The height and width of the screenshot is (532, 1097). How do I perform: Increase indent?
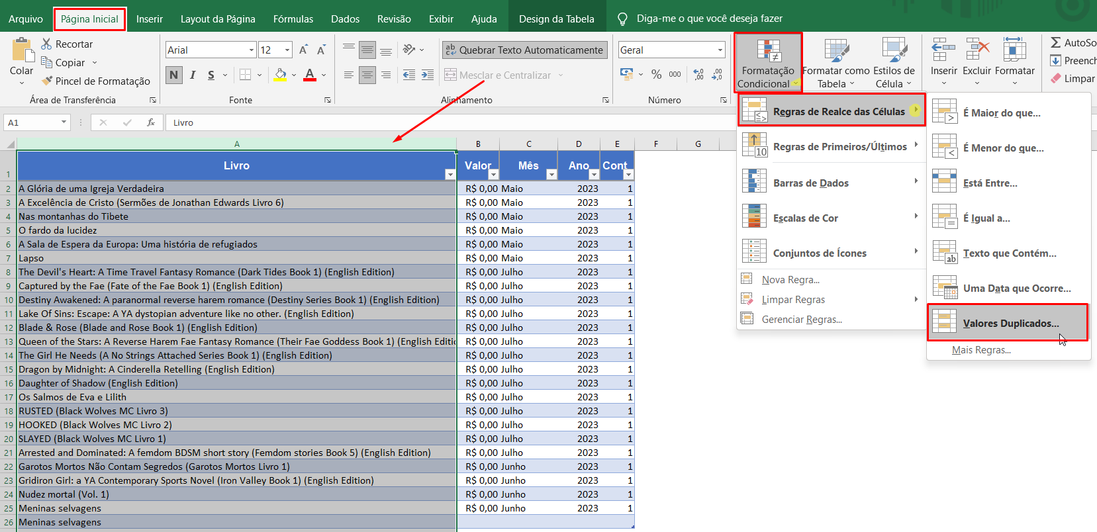coord(428,75)
